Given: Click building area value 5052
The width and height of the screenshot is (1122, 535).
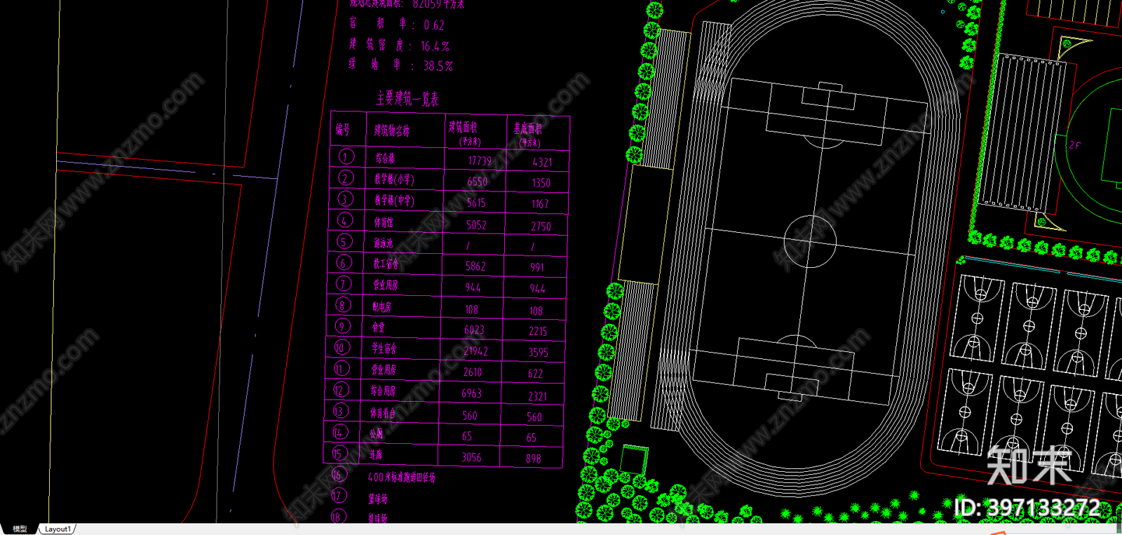Looking at the screenshot, I should [476, 225].
